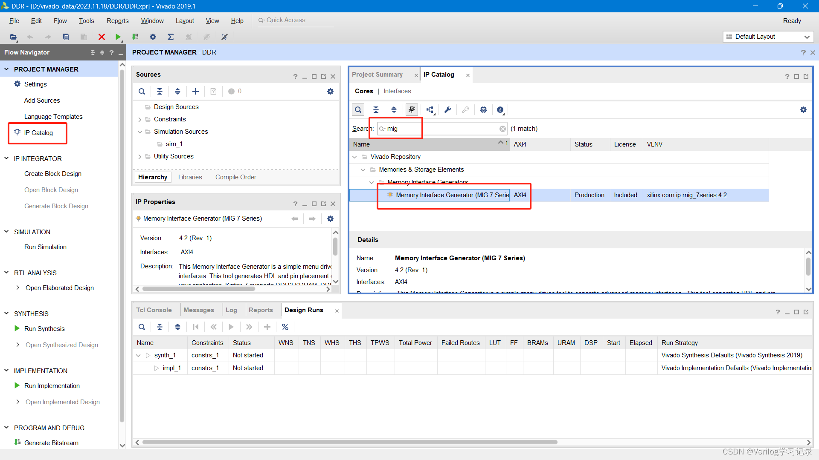The image size is (819, 460).
Task: Click the Generate Bitstream icon in toolbar
Action: point(135,37)
